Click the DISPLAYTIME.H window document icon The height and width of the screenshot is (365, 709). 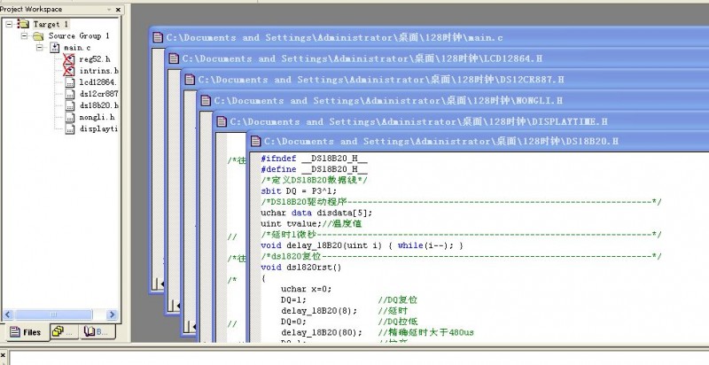(221, 121)
